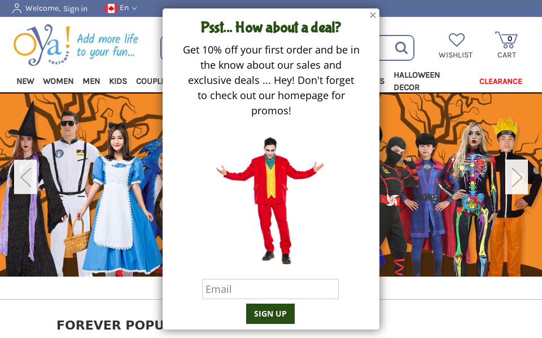This screenshot has width=542, height=338.
Task: Select the KIDS menu category
Action: [x=118, y=81]
